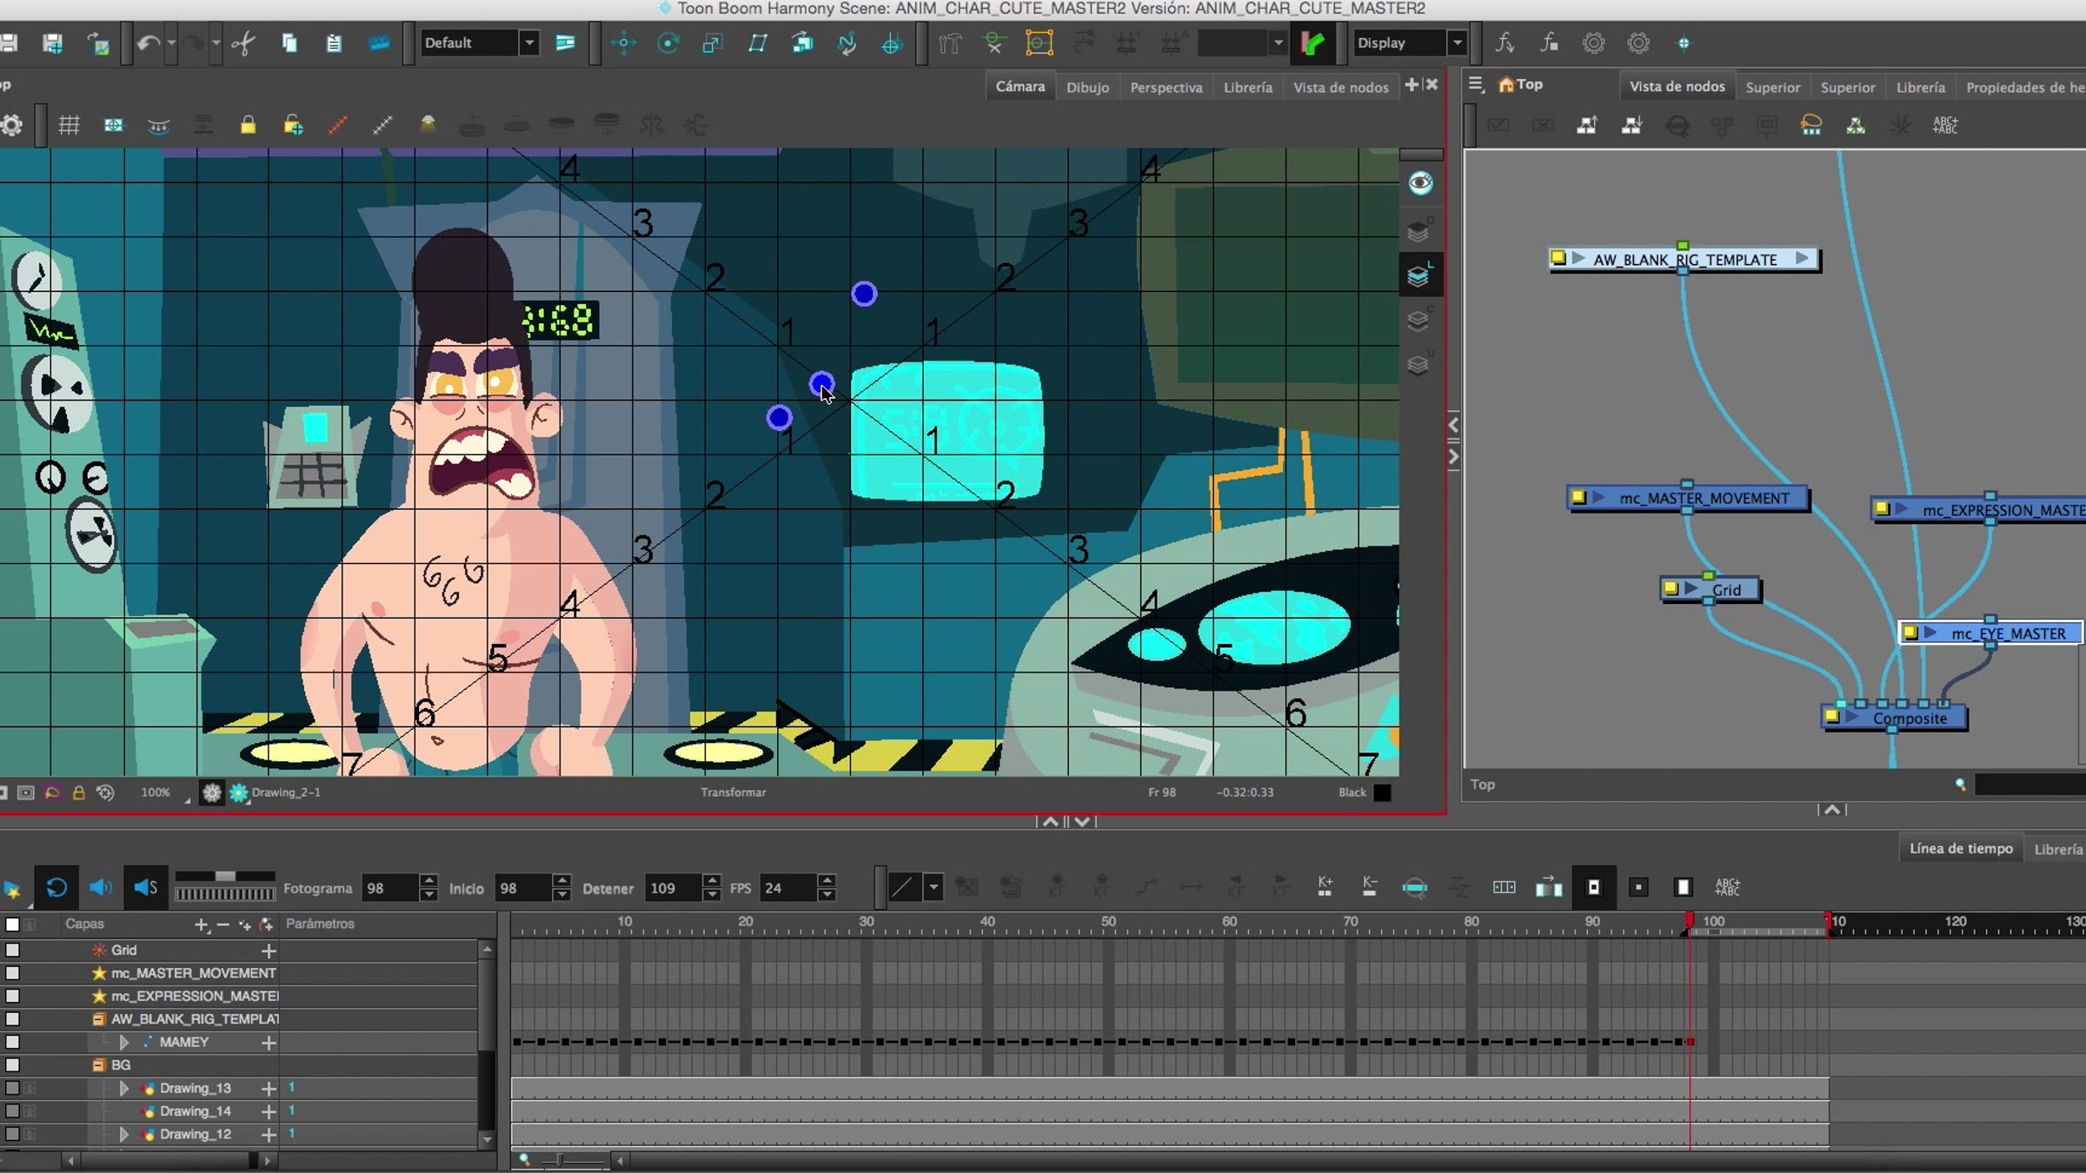2086x1173 pixels.
Task: Switch to the Línea de tiempo tab
Action: click(1961, 848)
